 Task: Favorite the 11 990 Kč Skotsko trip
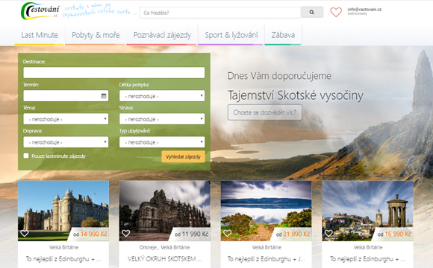click(x=126, y=233)
